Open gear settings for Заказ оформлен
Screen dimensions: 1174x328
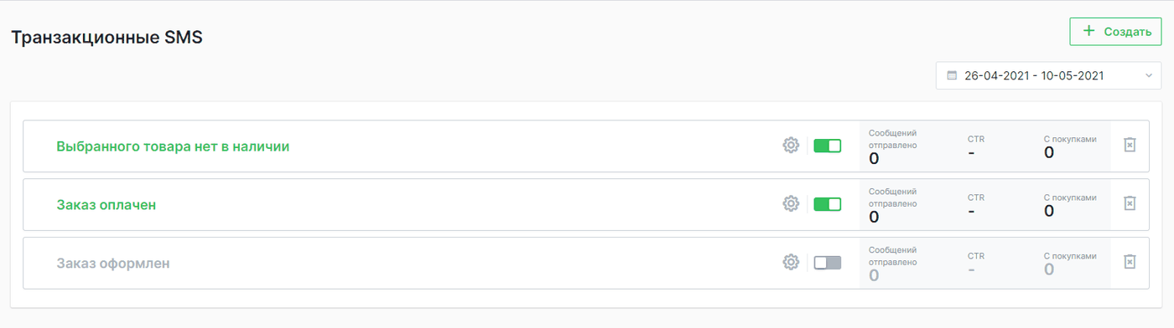pos(791,262)
